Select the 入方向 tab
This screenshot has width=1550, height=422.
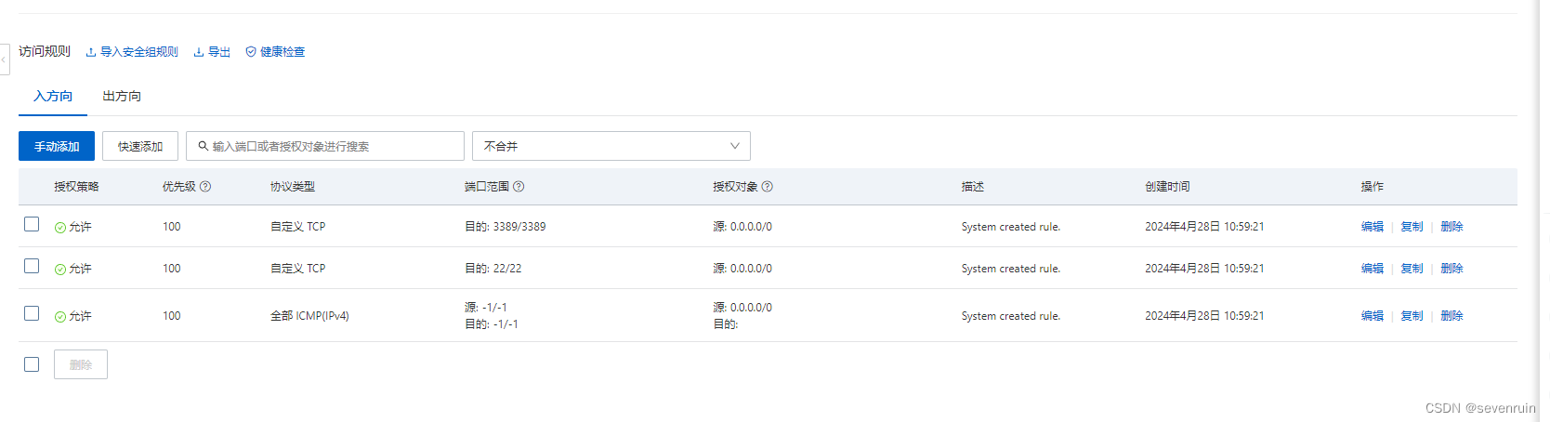53,96
